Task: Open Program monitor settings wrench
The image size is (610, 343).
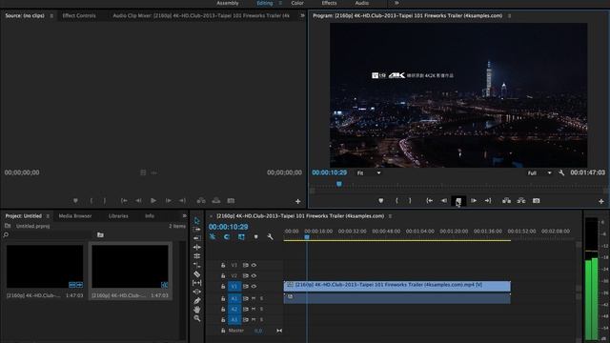Action: (561, 172)
